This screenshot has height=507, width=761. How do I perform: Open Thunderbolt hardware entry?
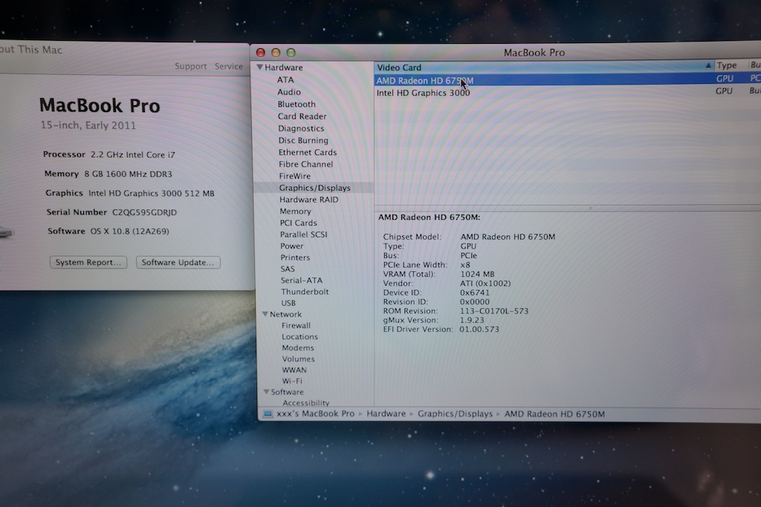[x=304, y=291]
